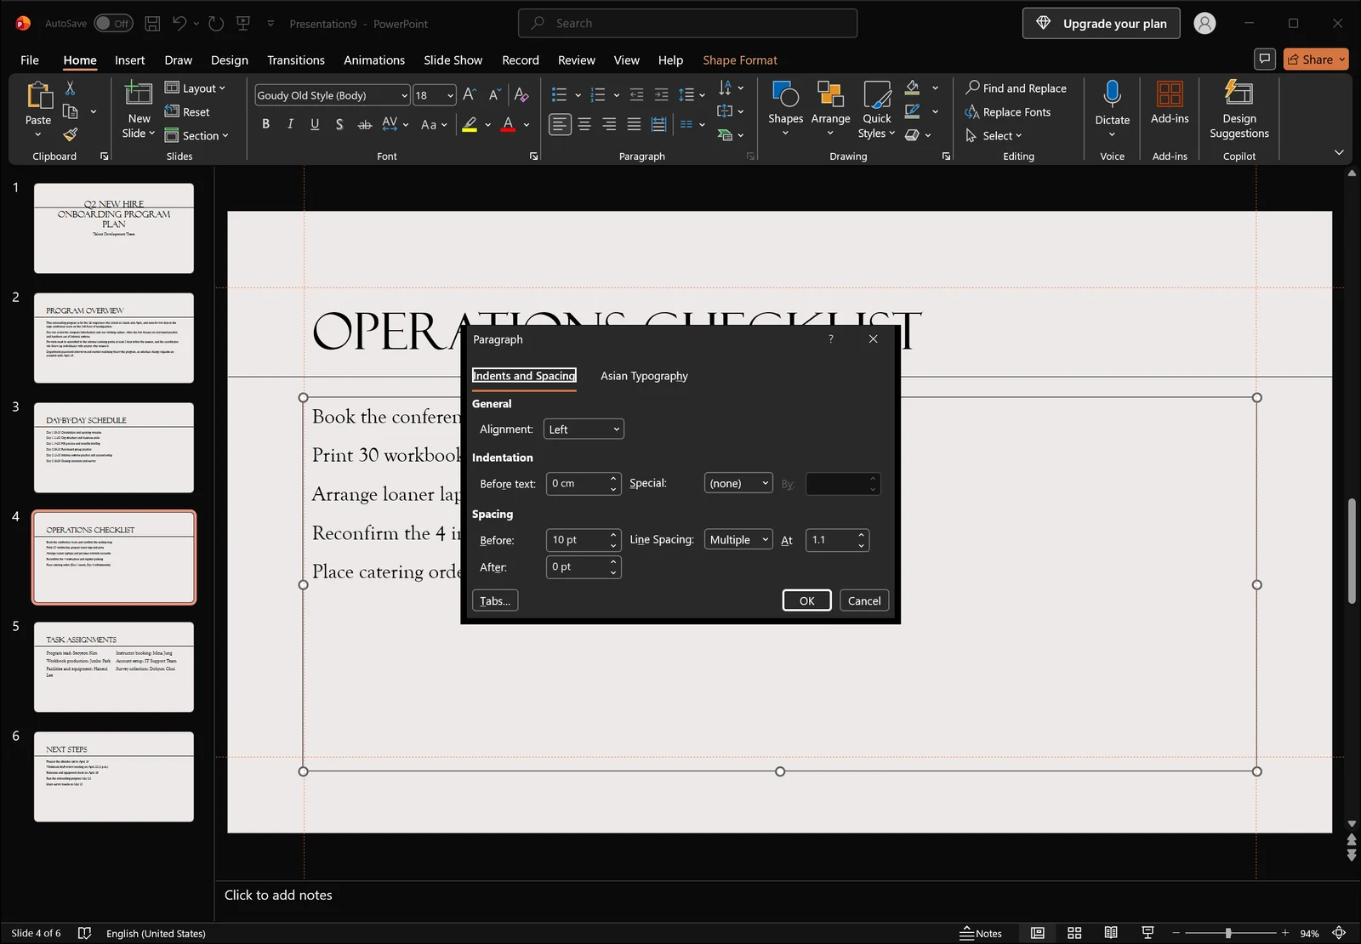Image resolution: width=1361 pixels, height=944 pixels.
Task: Open Quick Styles gallery
Action: pyautogui.click(x=876, y=109)
